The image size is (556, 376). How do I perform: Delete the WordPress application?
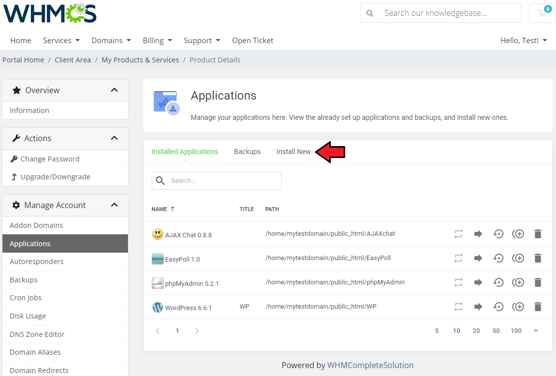[538, 307]
